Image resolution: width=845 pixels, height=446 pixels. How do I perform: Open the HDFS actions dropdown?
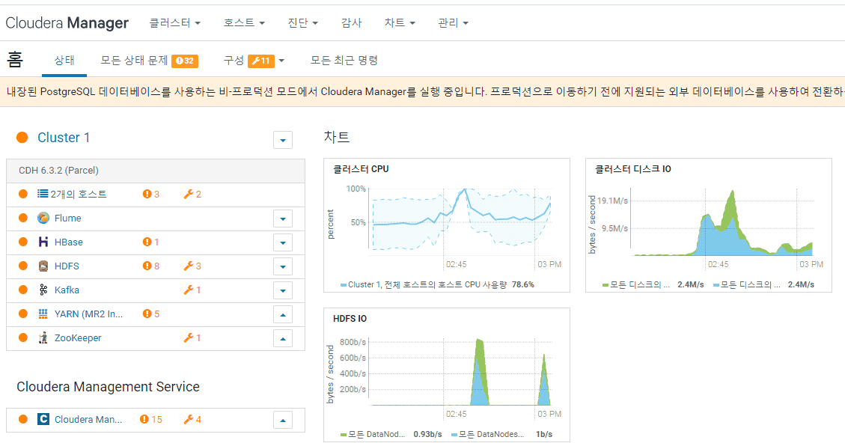[283, 266]
